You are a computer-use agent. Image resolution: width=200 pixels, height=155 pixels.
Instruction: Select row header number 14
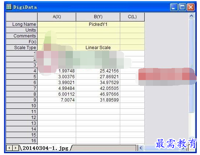click(22, 129)
